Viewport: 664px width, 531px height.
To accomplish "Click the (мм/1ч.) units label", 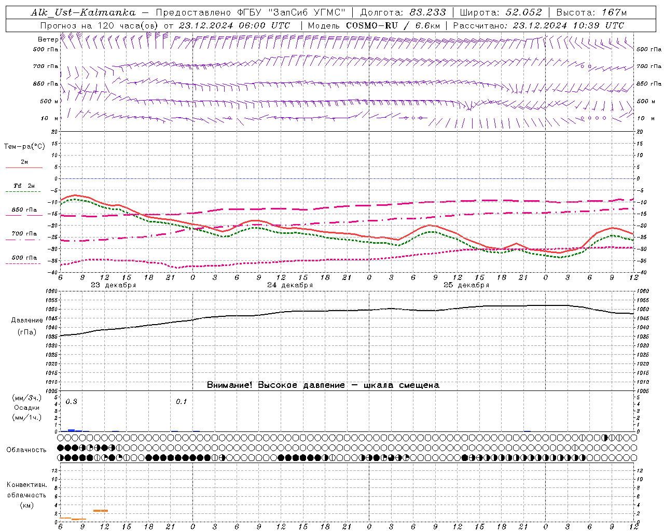I will 27,417.
